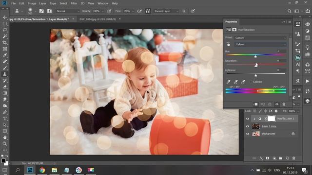Select the Zoom tool in toolbox
The width and height of the screenshot is (312, 175).
click(5, 144)
